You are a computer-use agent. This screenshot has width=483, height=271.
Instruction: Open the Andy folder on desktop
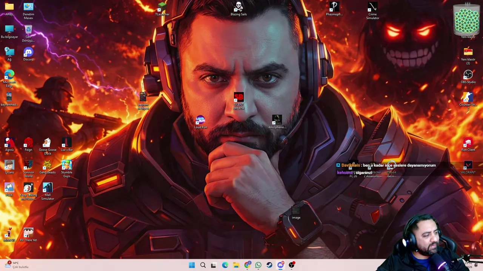point(9,9)
